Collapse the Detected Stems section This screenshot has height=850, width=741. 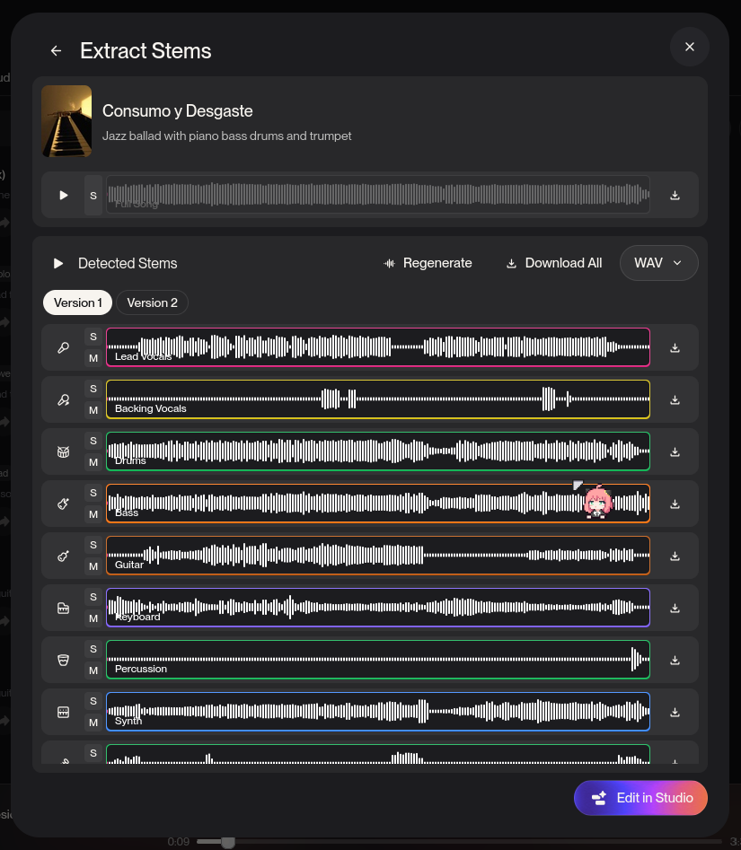point(57,263)
